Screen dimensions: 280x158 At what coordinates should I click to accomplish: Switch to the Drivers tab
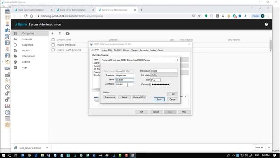click(126, 50)
